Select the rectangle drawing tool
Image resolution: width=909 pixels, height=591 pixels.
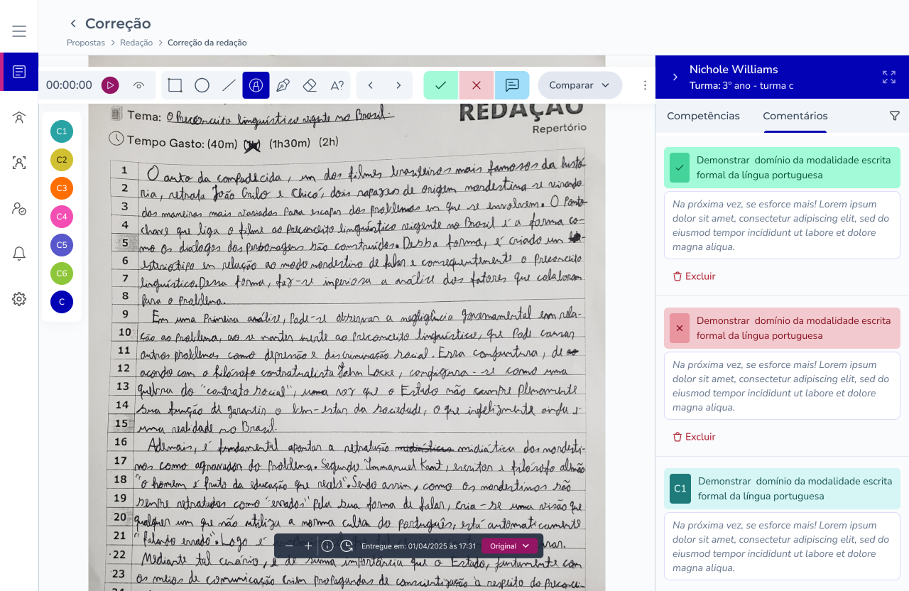(175, 85)
